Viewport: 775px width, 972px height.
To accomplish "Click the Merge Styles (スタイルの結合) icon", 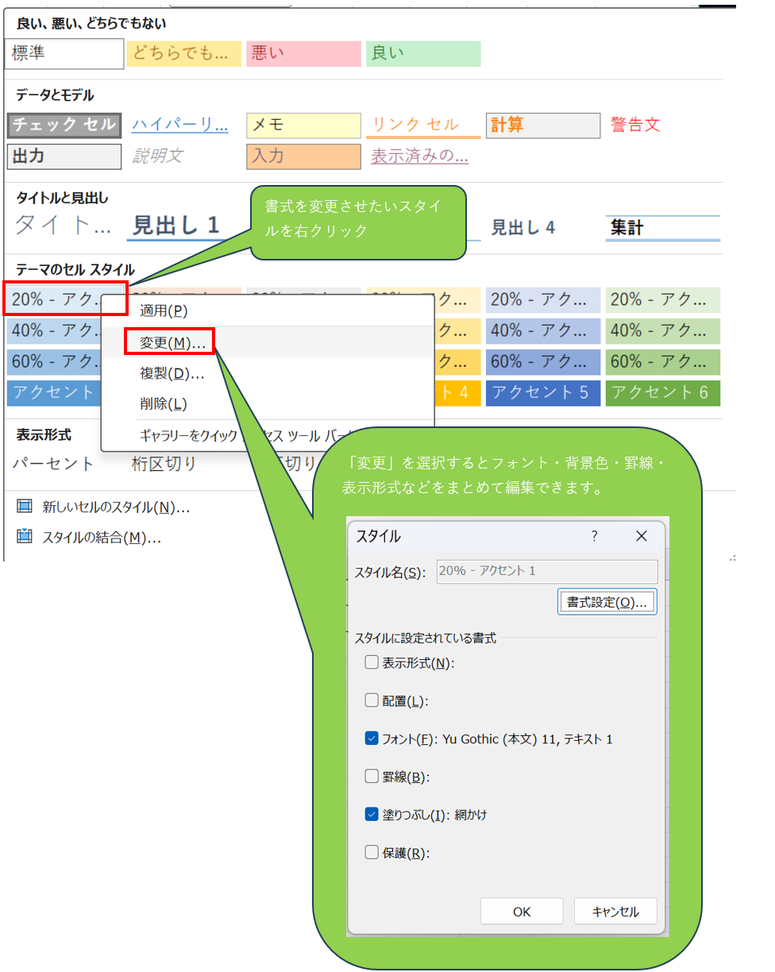I will tap(25, 537).
